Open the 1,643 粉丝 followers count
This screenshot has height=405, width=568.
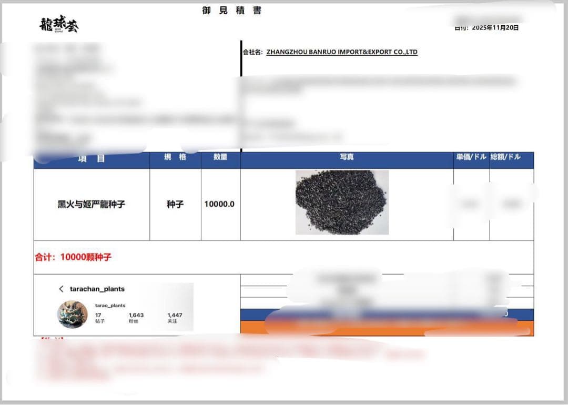(136, 318)
